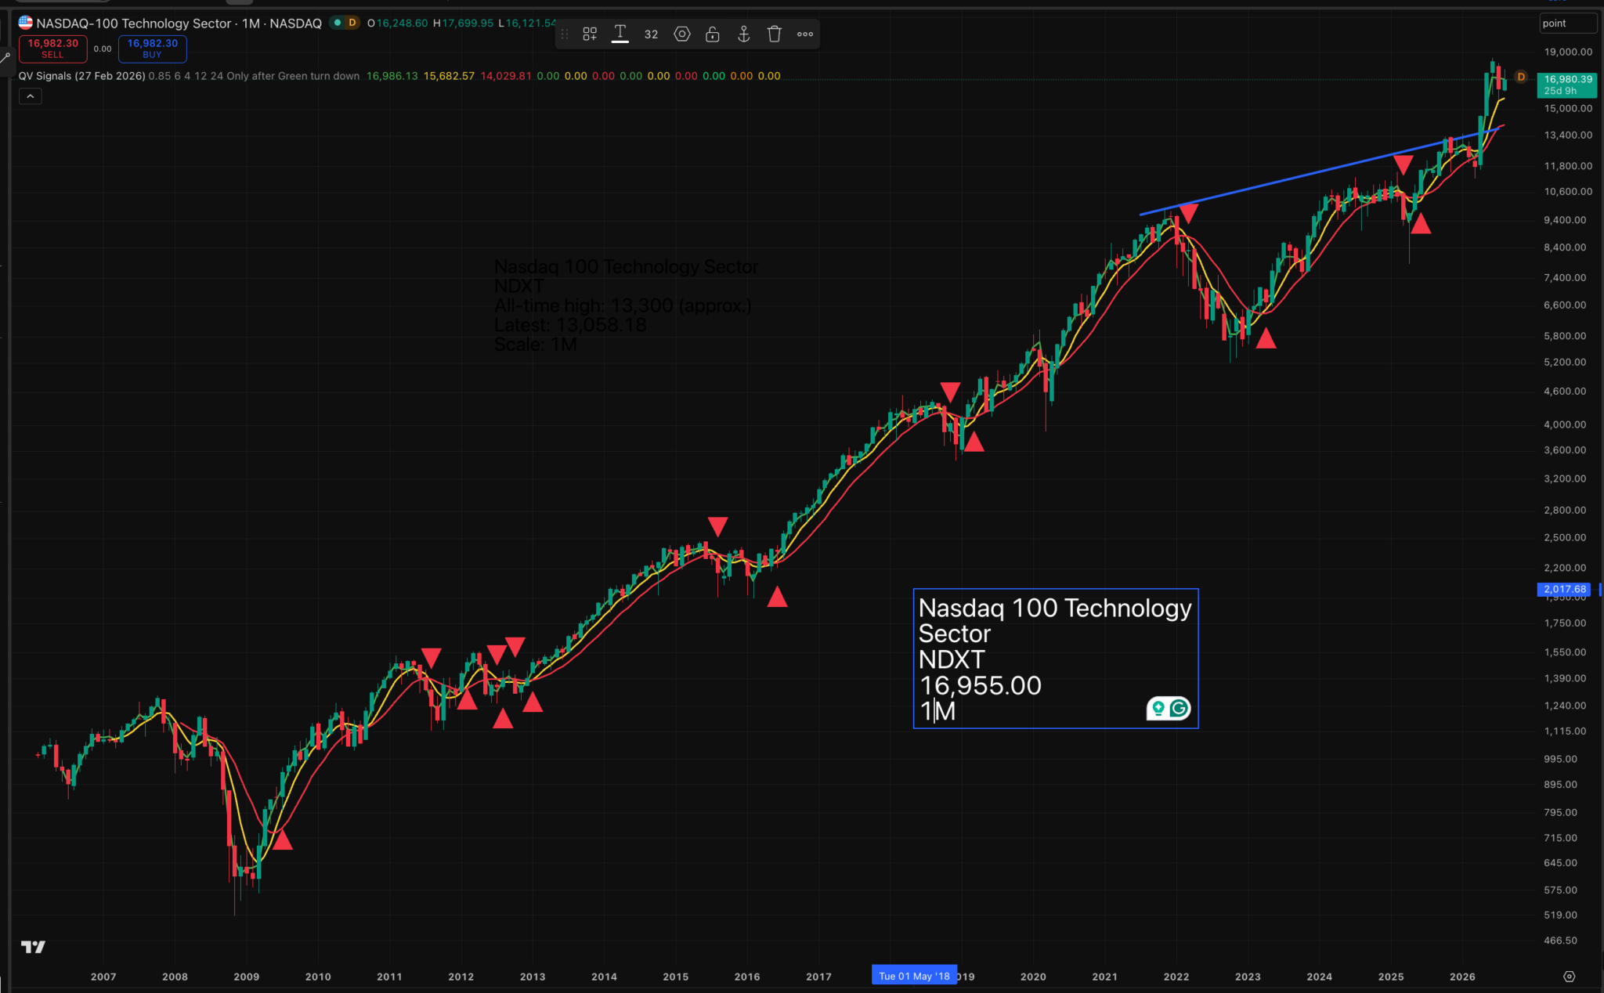Toggle the lock icon for the drawing
Viewport: 1604px width, 993px height.
[713, 34]
